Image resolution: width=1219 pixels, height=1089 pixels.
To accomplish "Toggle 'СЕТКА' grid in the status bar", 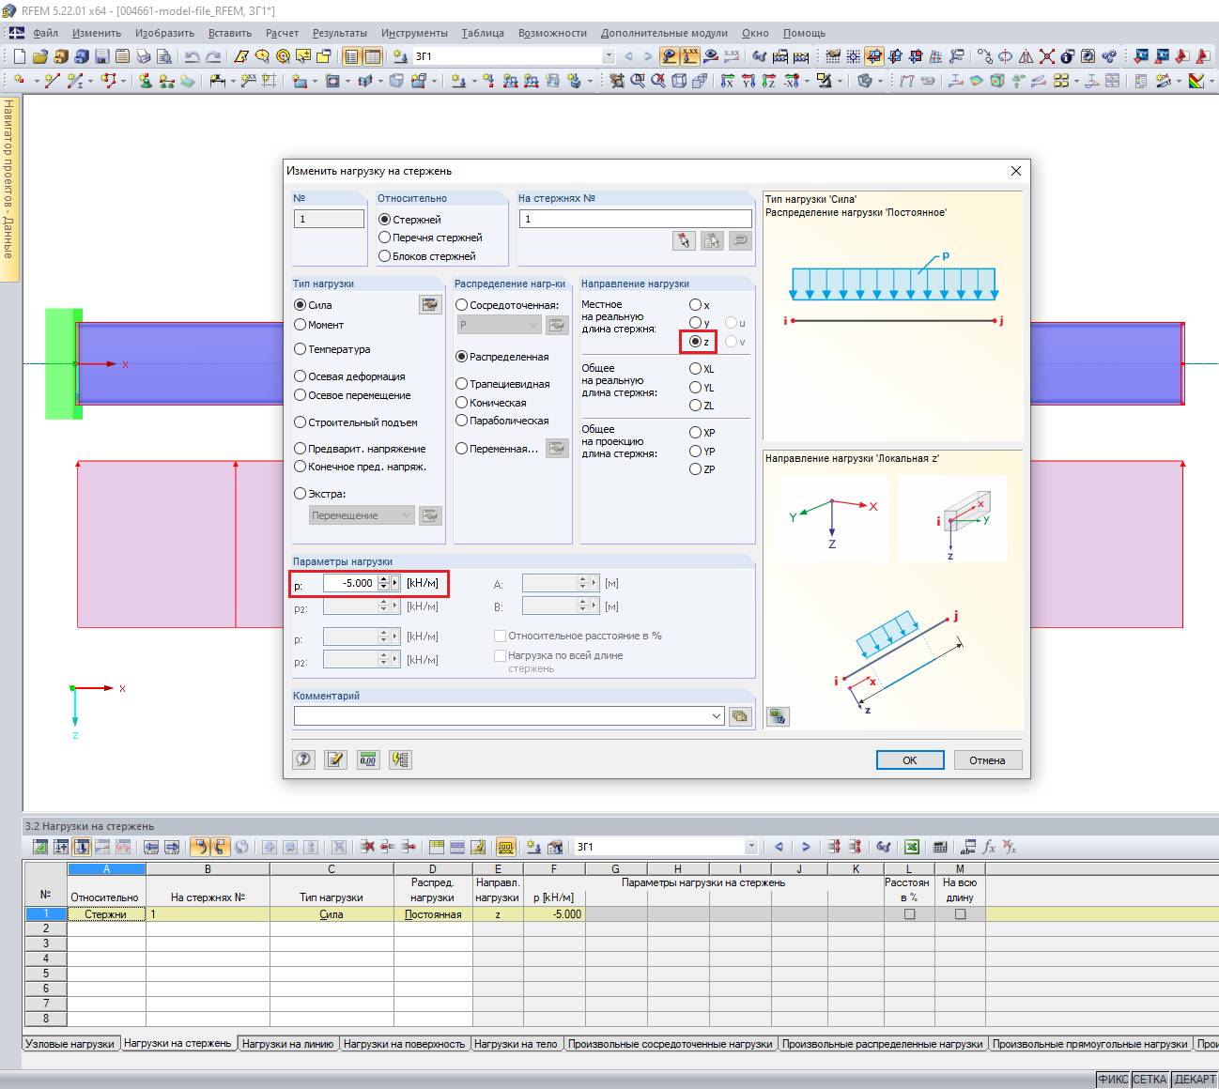I will click(x=1150, y=1080).
